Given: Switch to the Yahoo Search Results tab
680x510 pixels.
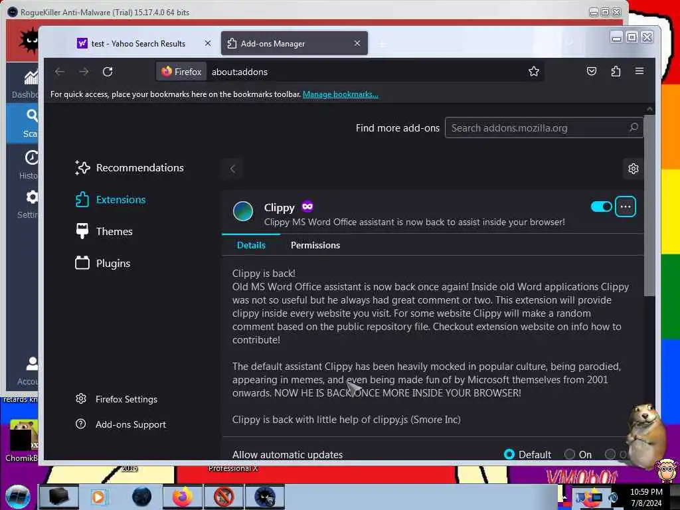Looking at the screenshot, I should tap(137, 43).
